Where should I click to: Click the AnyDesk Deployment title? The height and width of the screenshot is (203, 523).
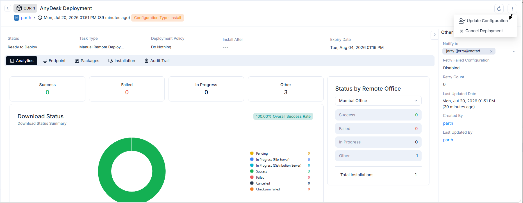pyautogui.click(x=66, y=8)
